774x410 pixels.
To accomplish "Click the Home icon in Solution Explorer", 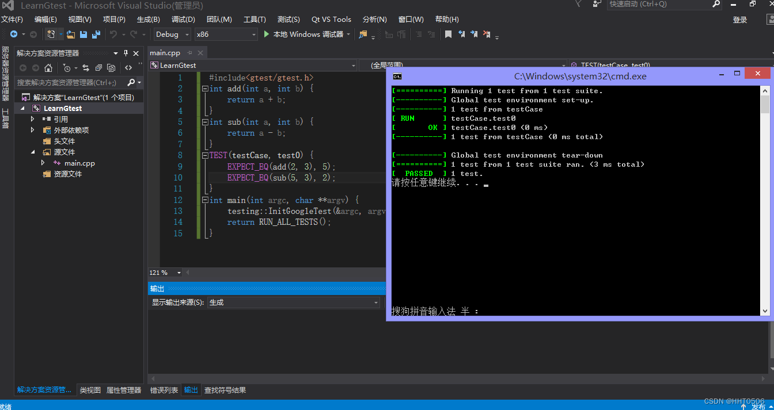I will [48, 68].
